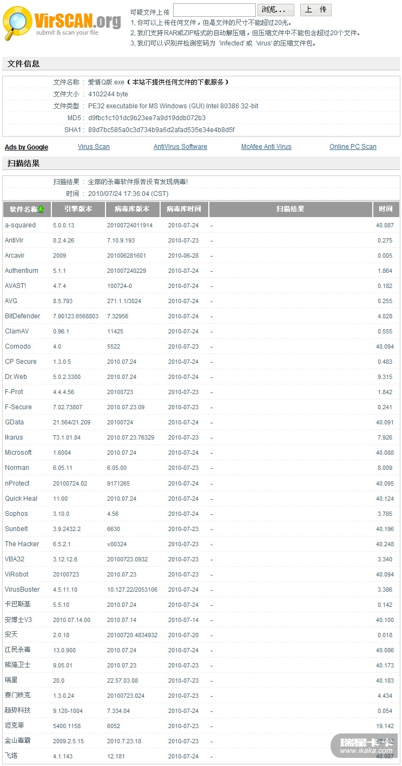Viewport: 402px width, 766px height.
Task: Open the Online PC Scan link
Action: point(353,147)
